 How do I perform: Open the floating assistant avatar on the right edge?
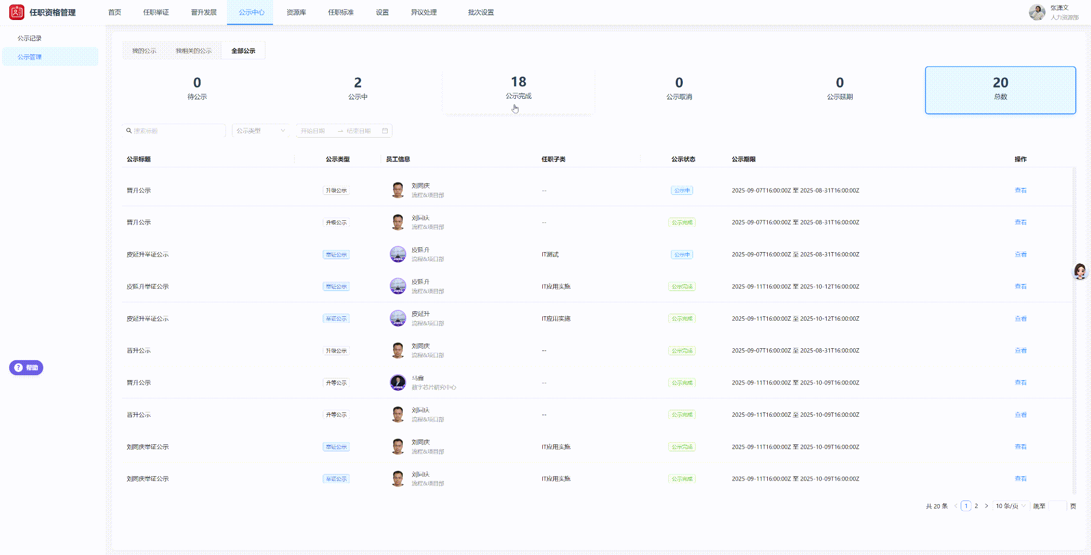[x=1080, y=271]
